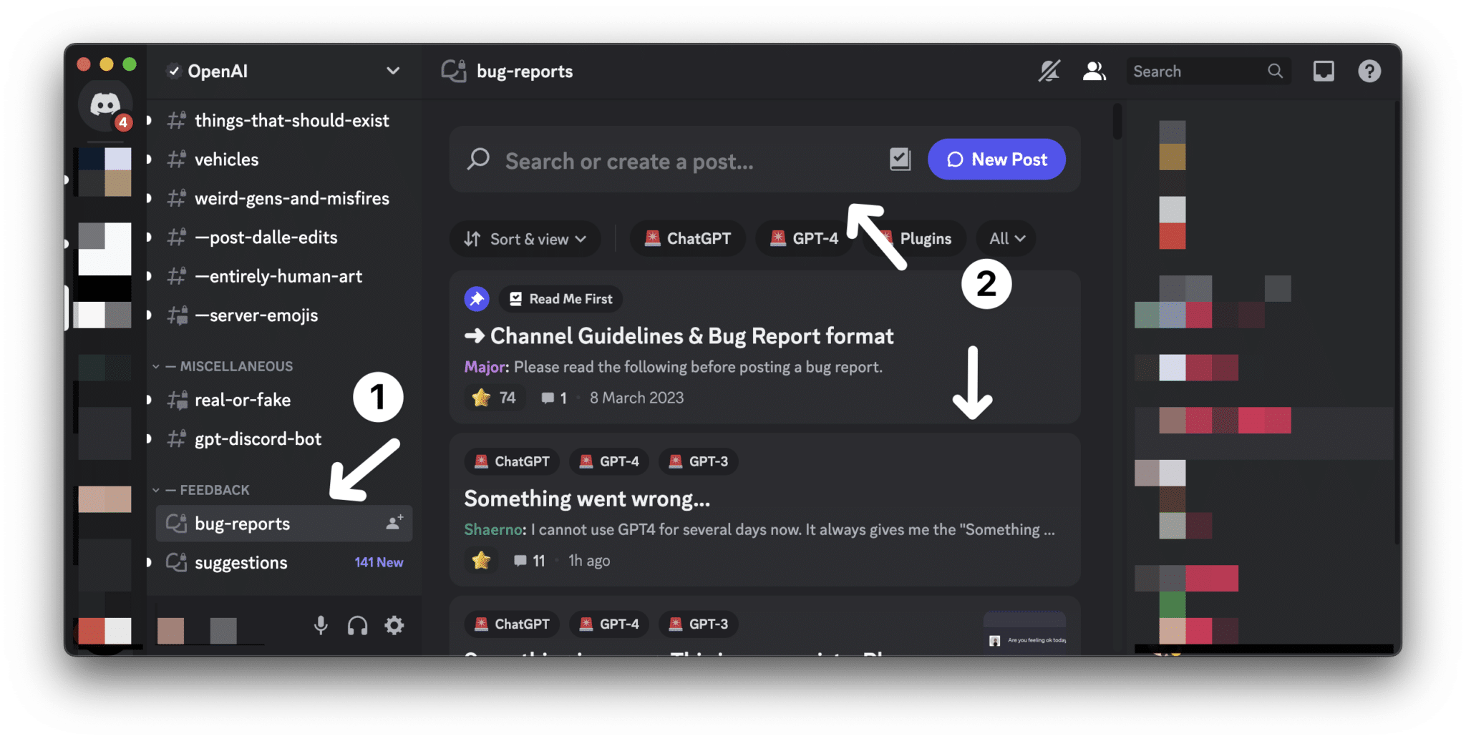Click forum icon beside bug-reports title

click(454, 71)
